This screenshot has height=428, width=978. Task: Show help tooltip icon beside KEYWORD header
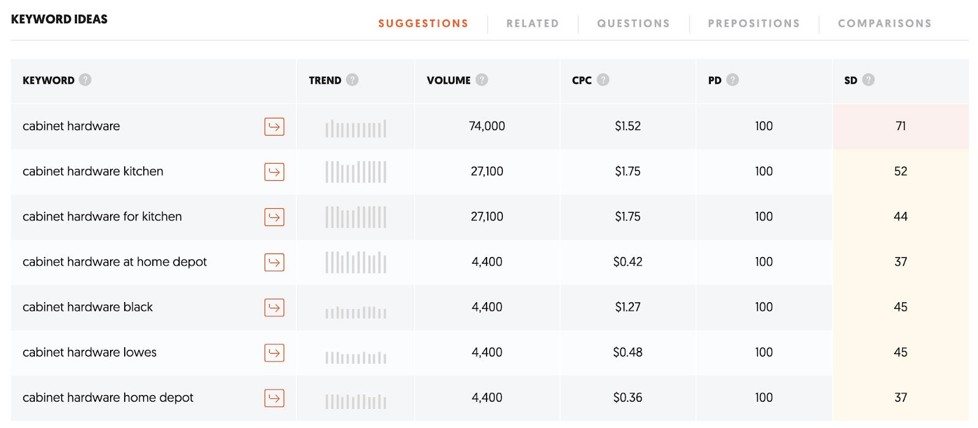(85, 79)
